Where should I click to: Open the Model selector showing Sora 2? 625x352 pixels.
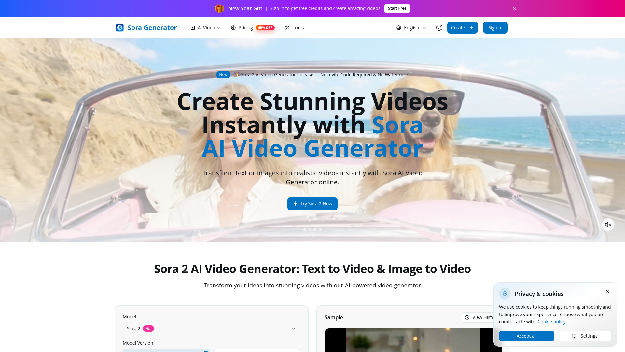pyautogui.click(x=212, y=329)
